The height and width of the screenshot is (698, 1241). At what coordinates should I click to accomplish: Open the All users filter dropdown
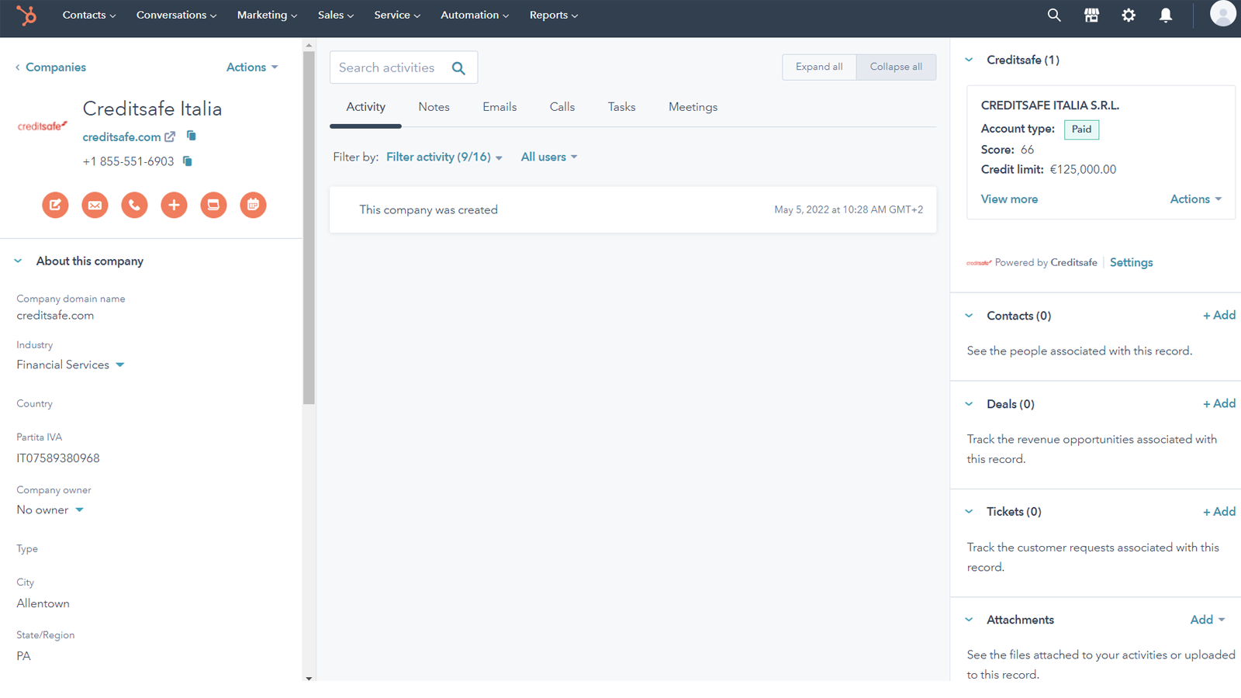pos(548,157)
